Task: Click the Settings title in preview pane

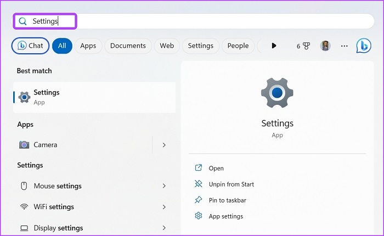Action: tap(277, 123)
